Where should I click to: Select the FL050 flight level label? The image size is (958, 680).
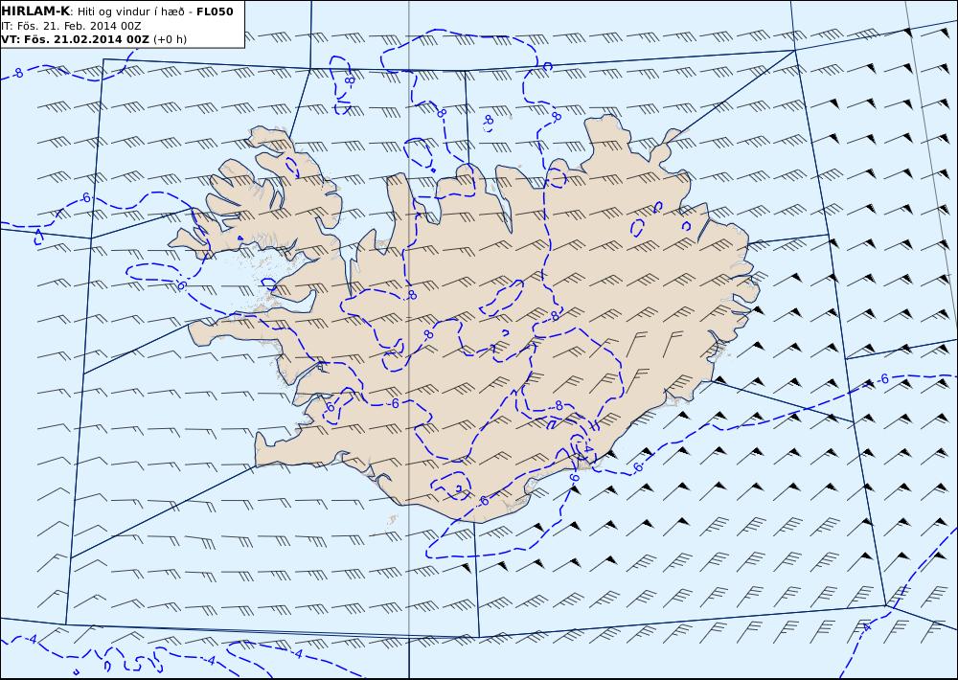215,11
